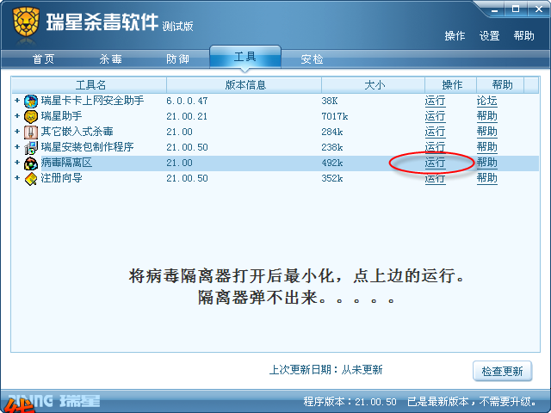Open 帮助 link for 其它嵌入式杀毒

[487, 132]
